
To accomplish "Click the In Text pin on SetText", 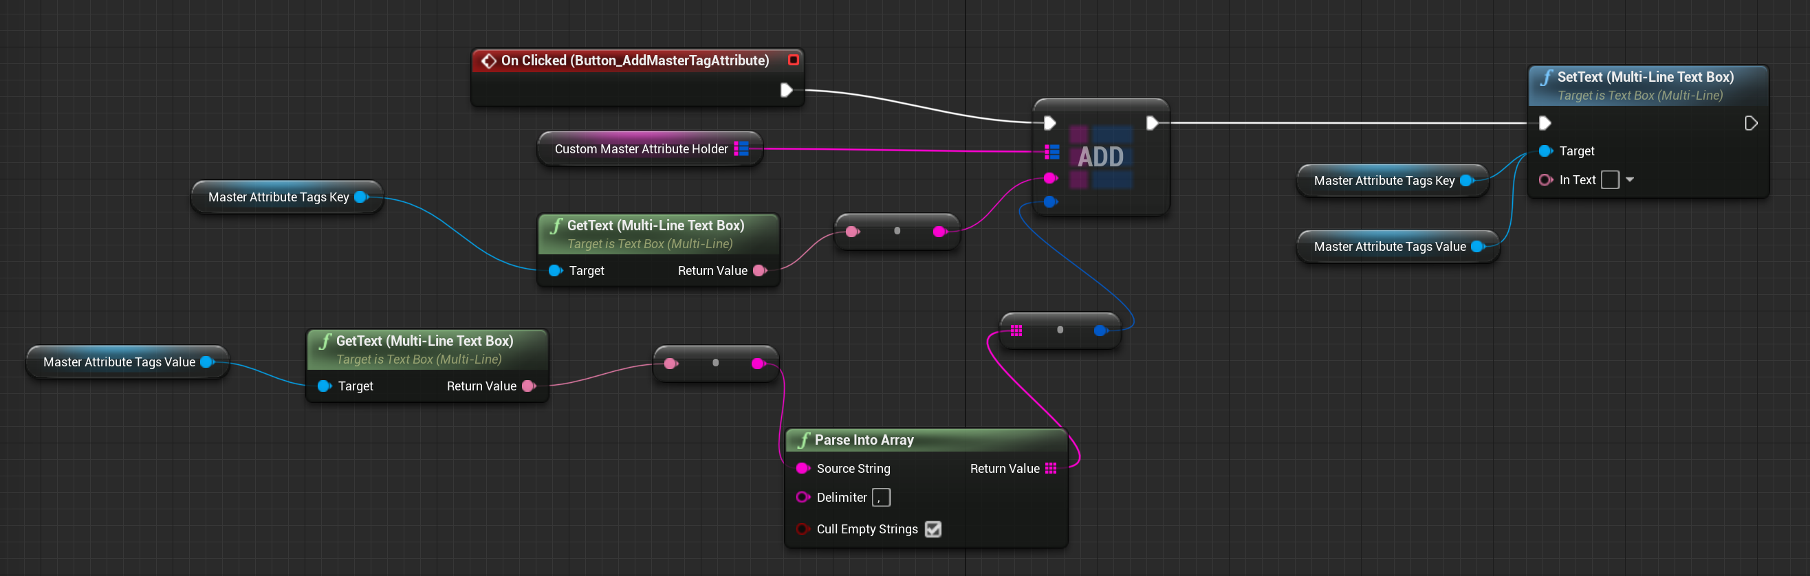I will click(x=1545, y=180).
